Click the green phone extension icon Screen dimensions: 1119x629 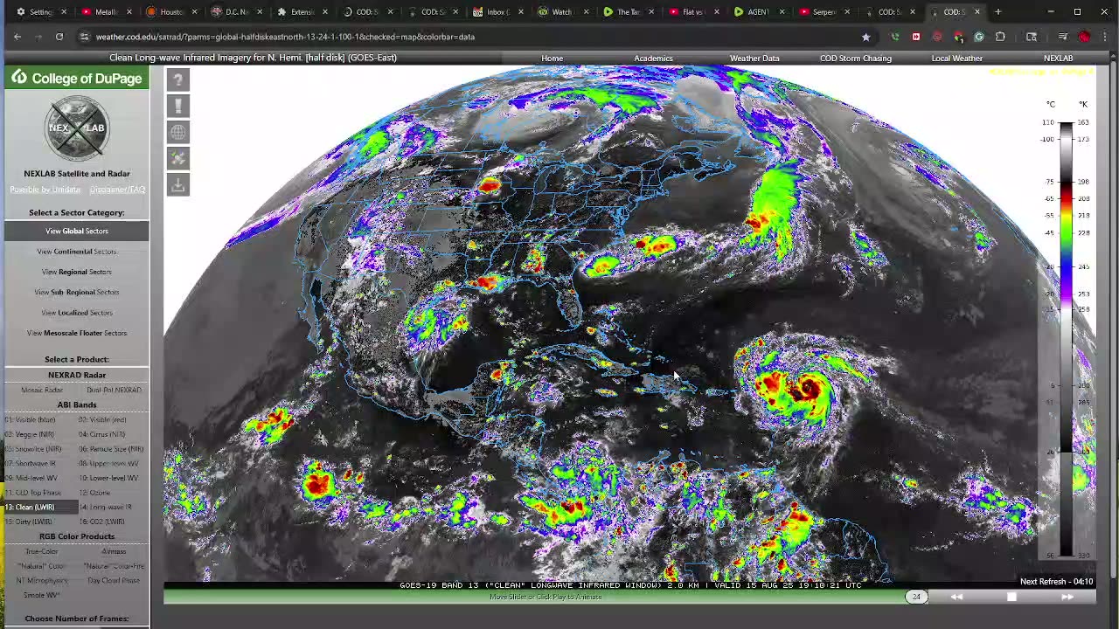895,37
